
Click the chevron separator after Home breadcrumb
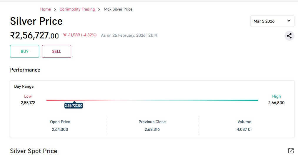pos(55,9)
